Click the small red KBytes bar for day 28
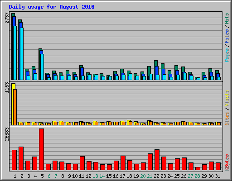This screenshot has width=232, height=181. click(198, 168)
